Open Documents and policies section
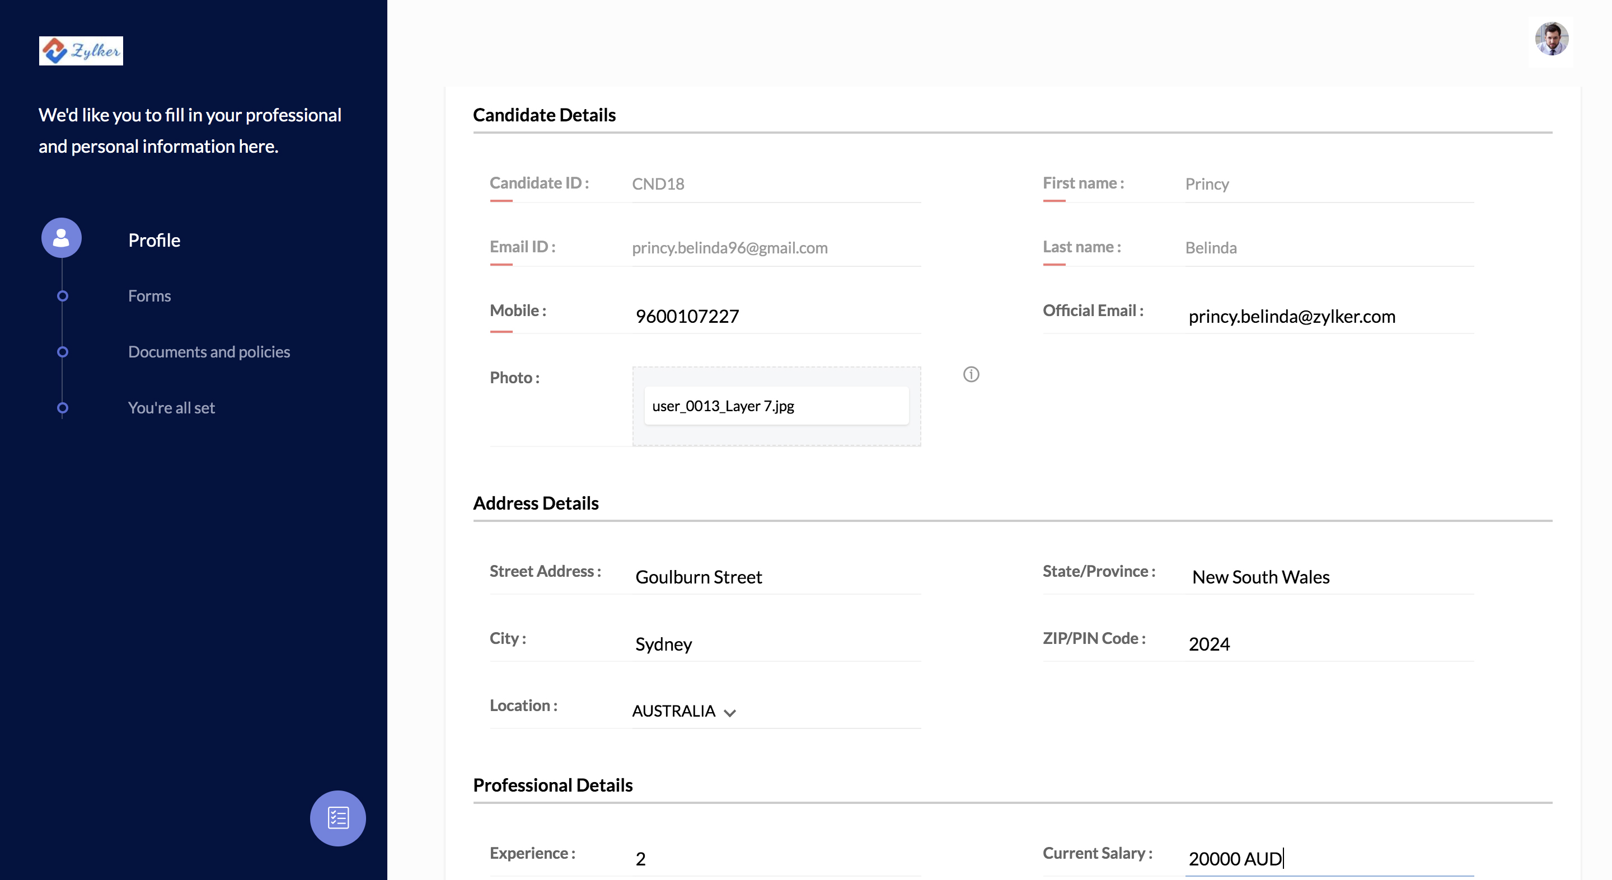Viewport: 1612px width, 880px height. click(x=209, y=352)
